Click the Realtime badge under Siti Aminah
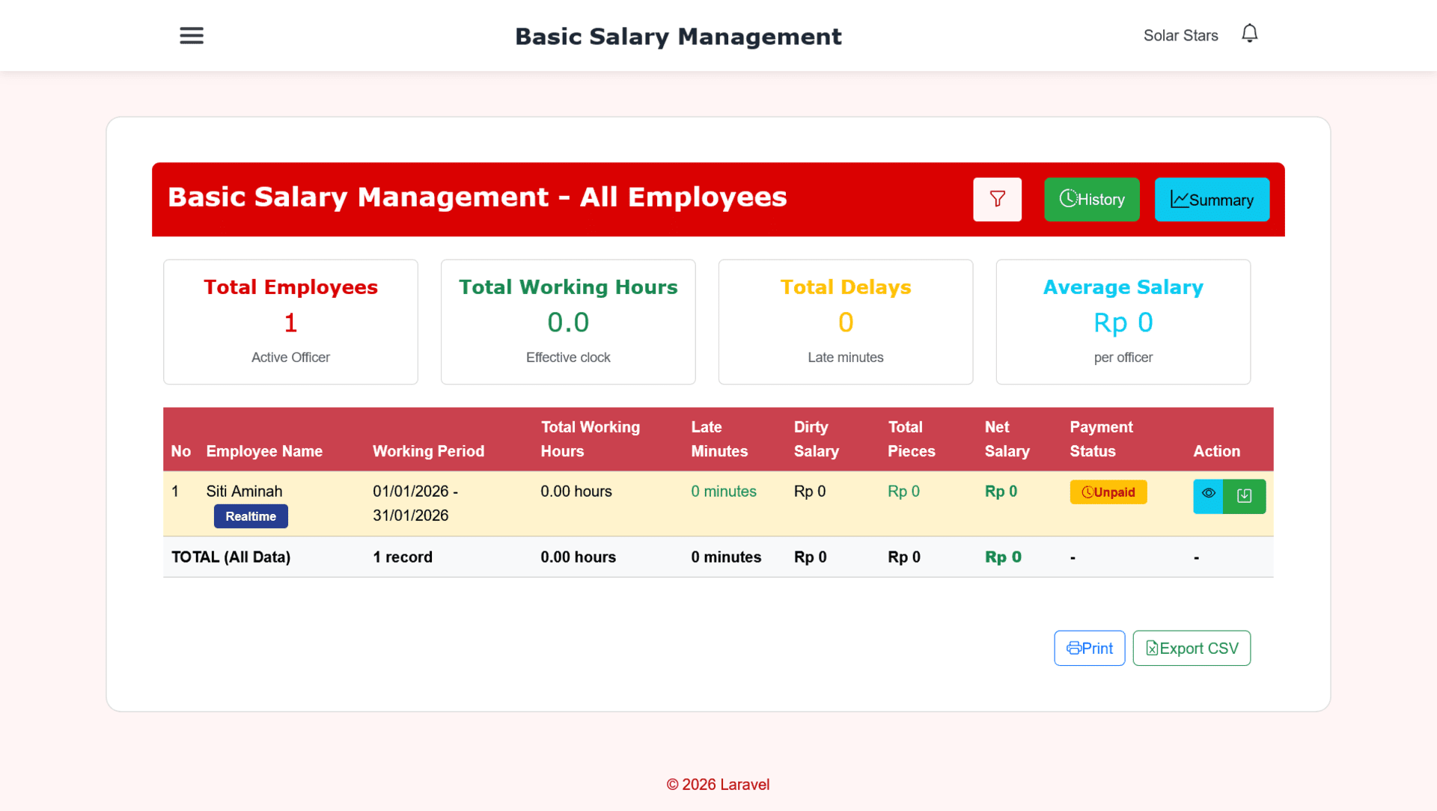 (251, 516)
